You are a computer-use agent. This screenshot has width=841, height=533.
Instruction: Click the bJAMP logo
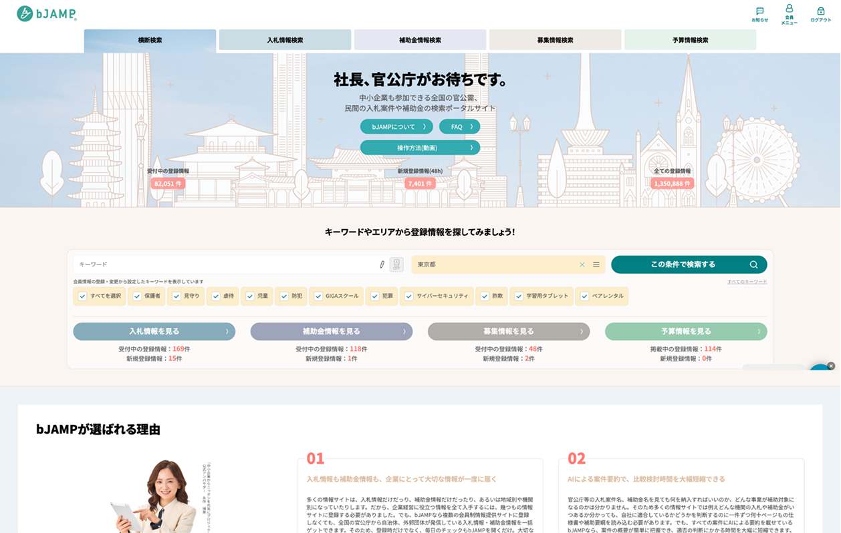coord(47,13)
